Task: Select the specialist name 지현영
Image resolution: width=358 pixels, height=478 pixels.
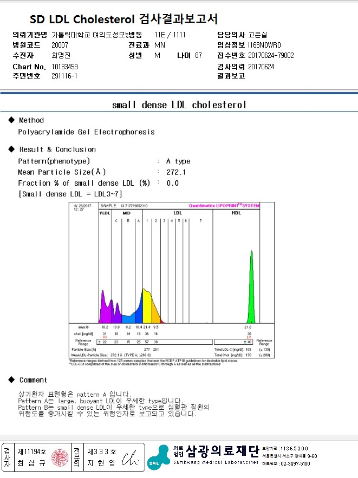Action: 101,463
